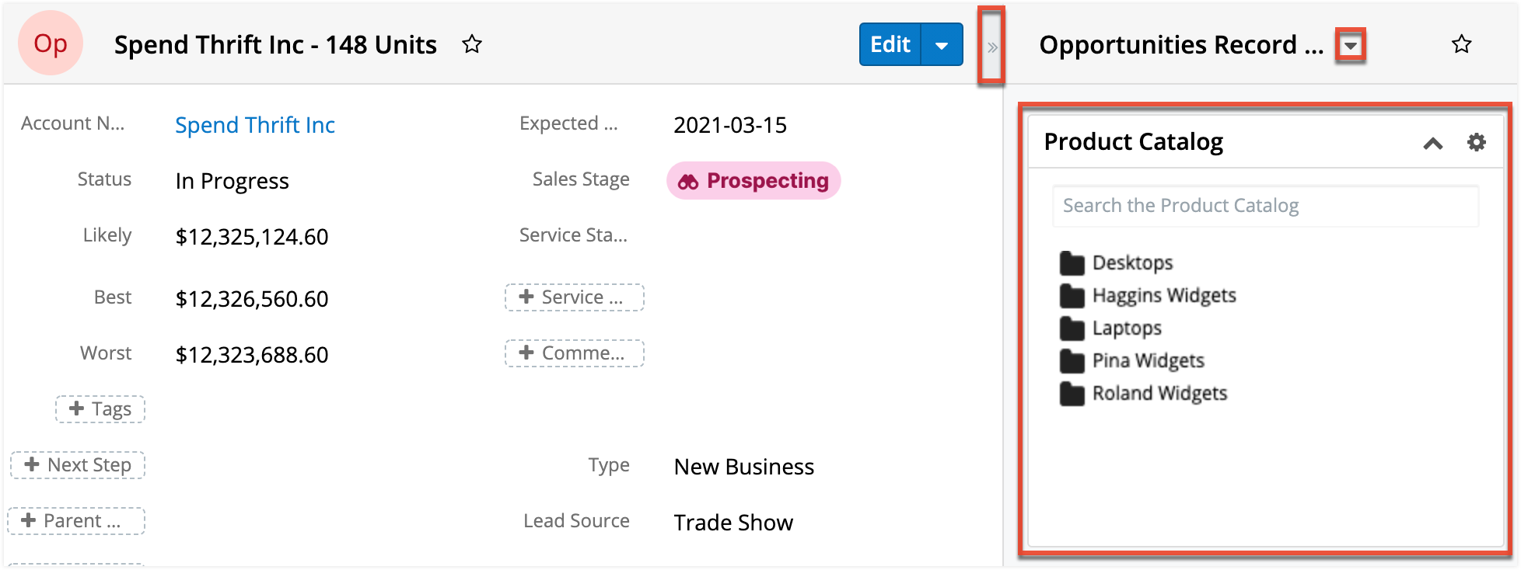Favorite the Spend Thrift opportunity record
1521x570 pixels.
tap(472, 46)
